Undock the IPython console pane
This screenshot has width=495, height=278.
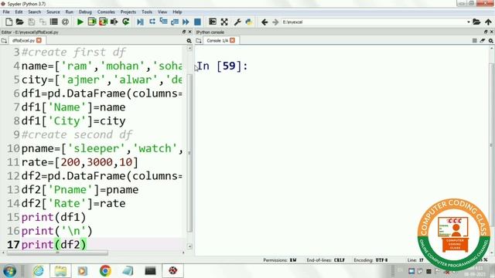tap(486, 32)
